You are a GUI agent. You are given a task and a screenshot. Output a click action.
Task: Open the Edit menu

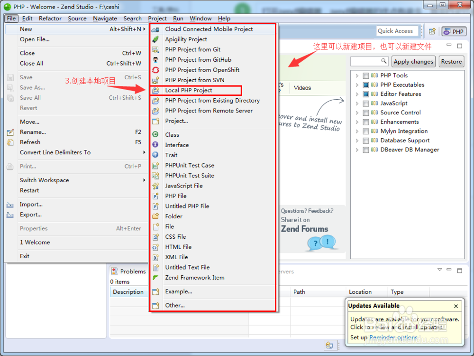point(27,19)
